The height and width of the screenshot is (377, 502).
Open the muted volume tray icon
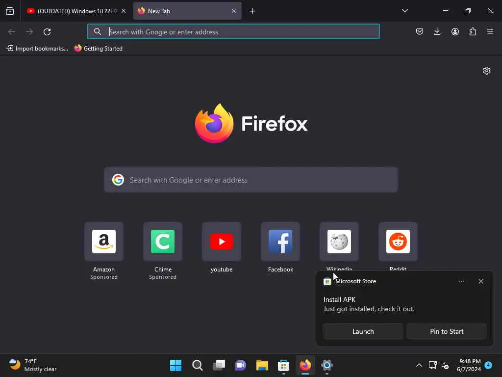445,365
